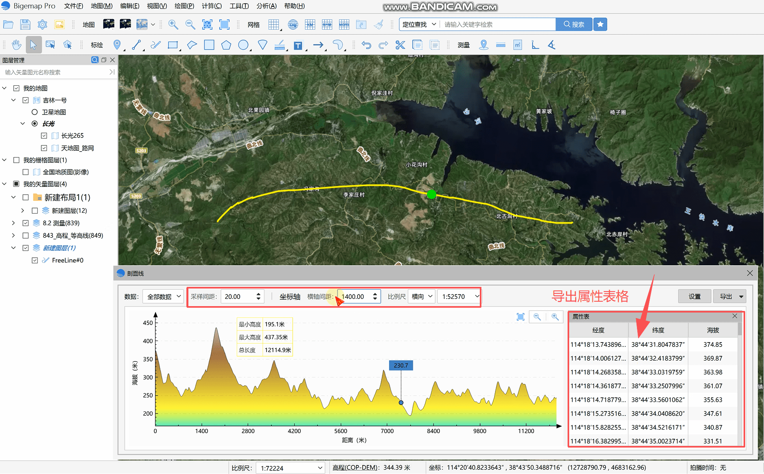Select the pentagon polygon drawing tool
764x474 pixels.
(x=226, y=45)
